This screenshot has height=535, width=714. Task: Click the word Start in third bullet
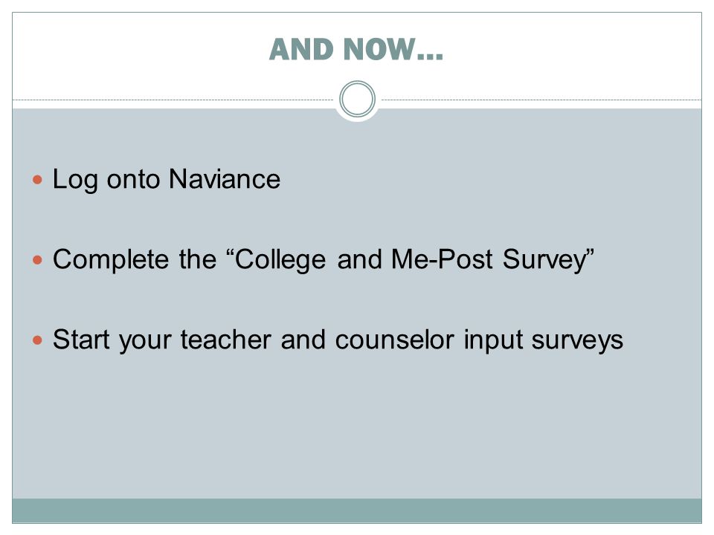pyautogui.click(x=81, y=340)
